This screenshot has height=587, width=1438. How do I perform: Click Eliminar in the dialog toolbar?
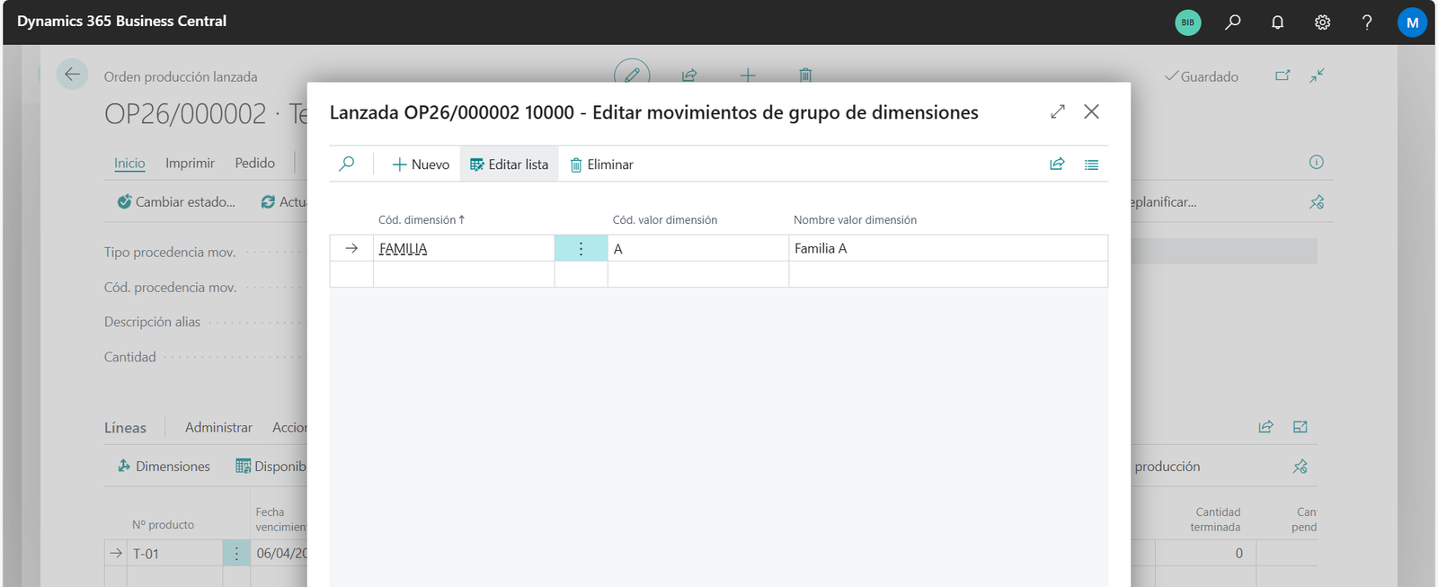point(601,165)
